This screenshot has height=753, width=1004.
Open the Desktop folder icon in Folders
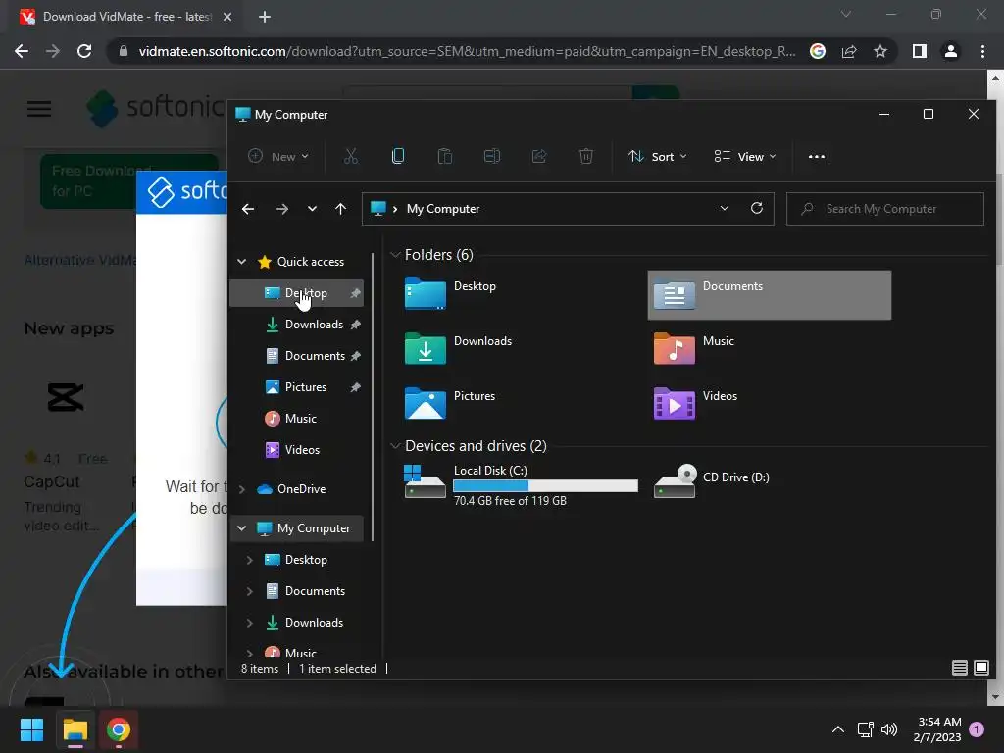[x=426, y=294]
